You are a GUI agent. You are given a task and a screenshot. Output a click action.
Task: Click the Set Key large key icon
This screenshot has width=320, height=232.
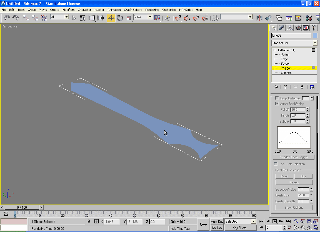click(203, 224)
